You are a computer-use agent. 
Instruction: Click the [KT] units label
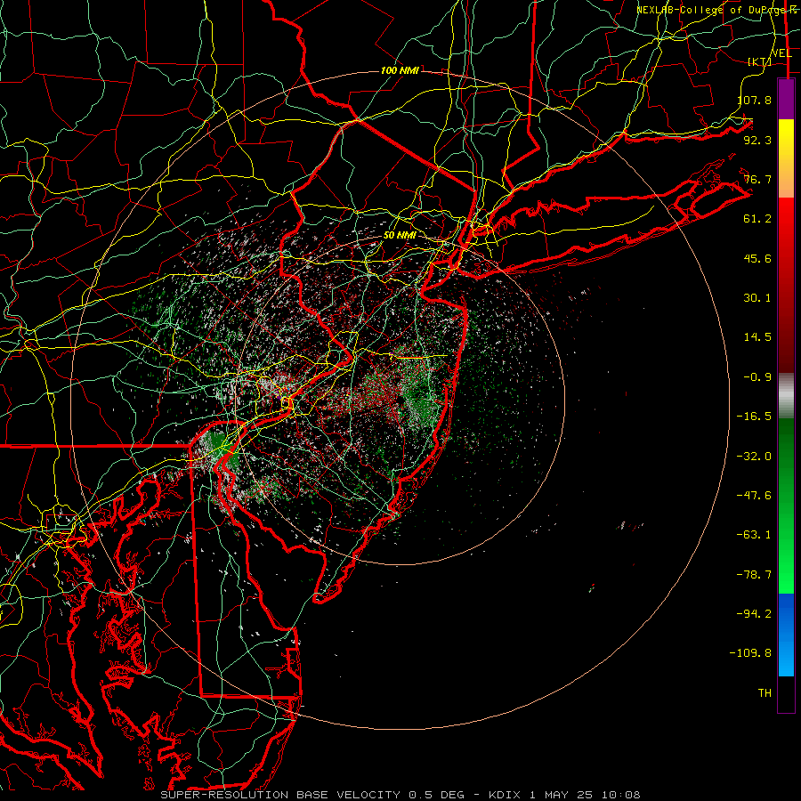coord(760,61)
